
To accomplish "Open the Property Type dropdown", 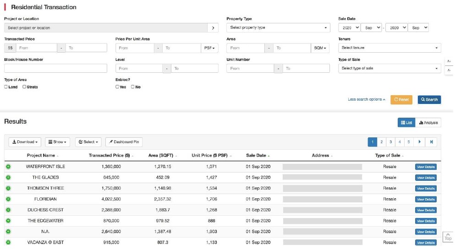I will pyautogui.click(x=278, y=27).
